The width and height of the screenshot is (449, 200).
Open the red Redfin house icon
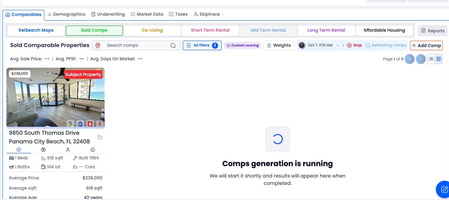pyautogui.click(x=90, y=124)
